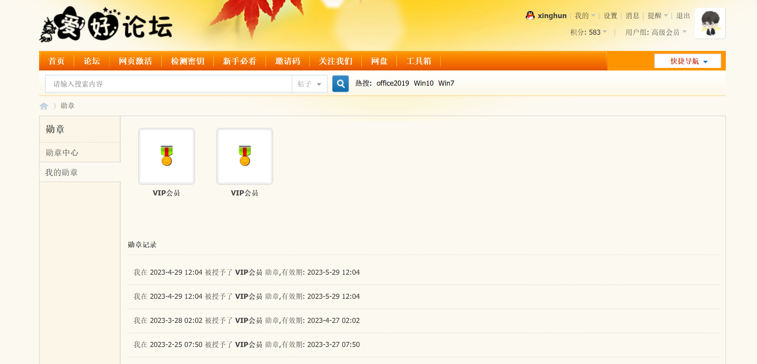Expand the 我的 dropdown menu
Screen dimensions: 757x364
tap(584, 15)
